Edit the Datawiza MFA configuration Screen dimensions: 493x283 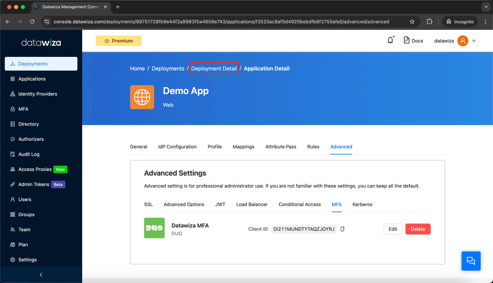click(393, 229)
